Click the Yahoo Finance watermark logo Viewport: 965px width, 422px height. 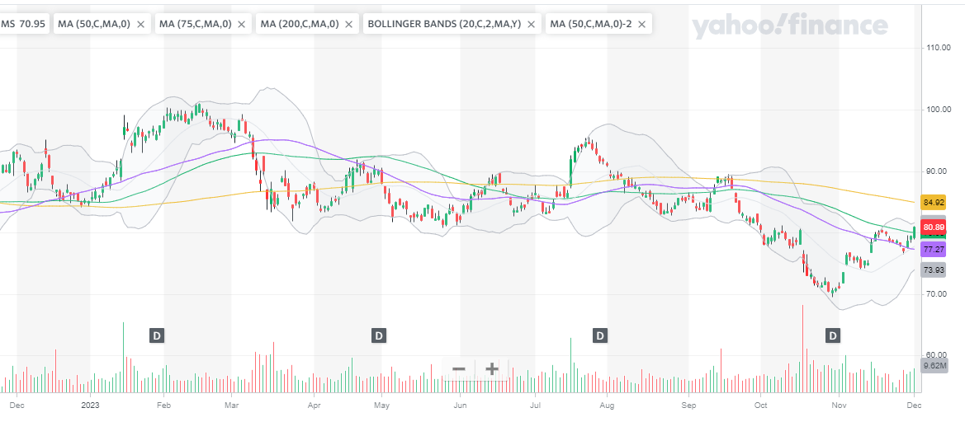click(x=789, y=26)
